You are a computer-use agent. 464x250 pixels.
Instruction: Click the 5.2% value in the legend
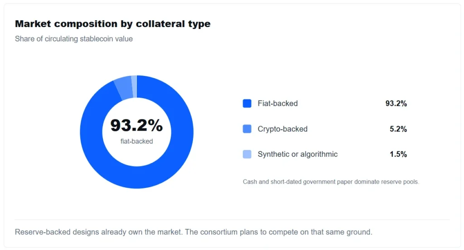pos(398,129)
